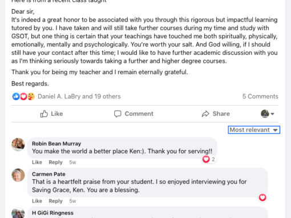This screenshot has height=218, width=291.
Task: Like the post with the thumbs-up button
Action: coord(51,114)
